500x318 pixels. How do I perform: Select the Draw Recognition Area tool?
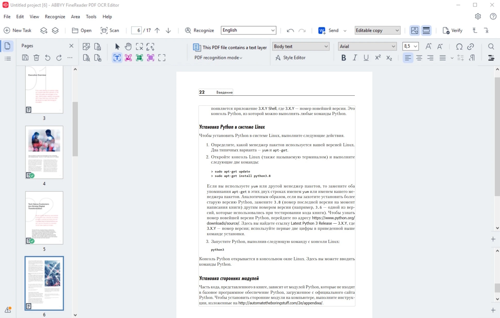(162, 58)
